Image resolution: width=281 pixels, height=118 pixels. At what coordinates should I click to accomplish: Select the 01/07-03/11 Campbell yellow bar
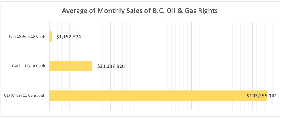pos(148,96)
